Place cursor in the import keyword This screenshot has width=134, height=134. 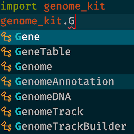19,6
